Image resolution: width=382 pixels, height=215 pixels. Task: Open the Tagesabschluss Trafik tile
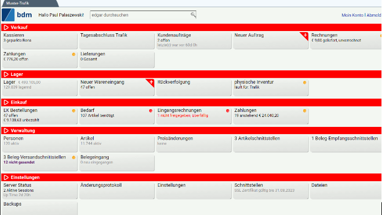tap(116, 40)
